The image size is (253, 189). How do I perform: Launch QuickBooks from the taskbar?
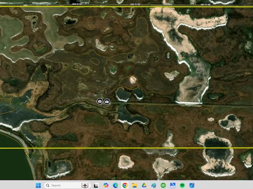pyautogui.click(x=163, y=185)
